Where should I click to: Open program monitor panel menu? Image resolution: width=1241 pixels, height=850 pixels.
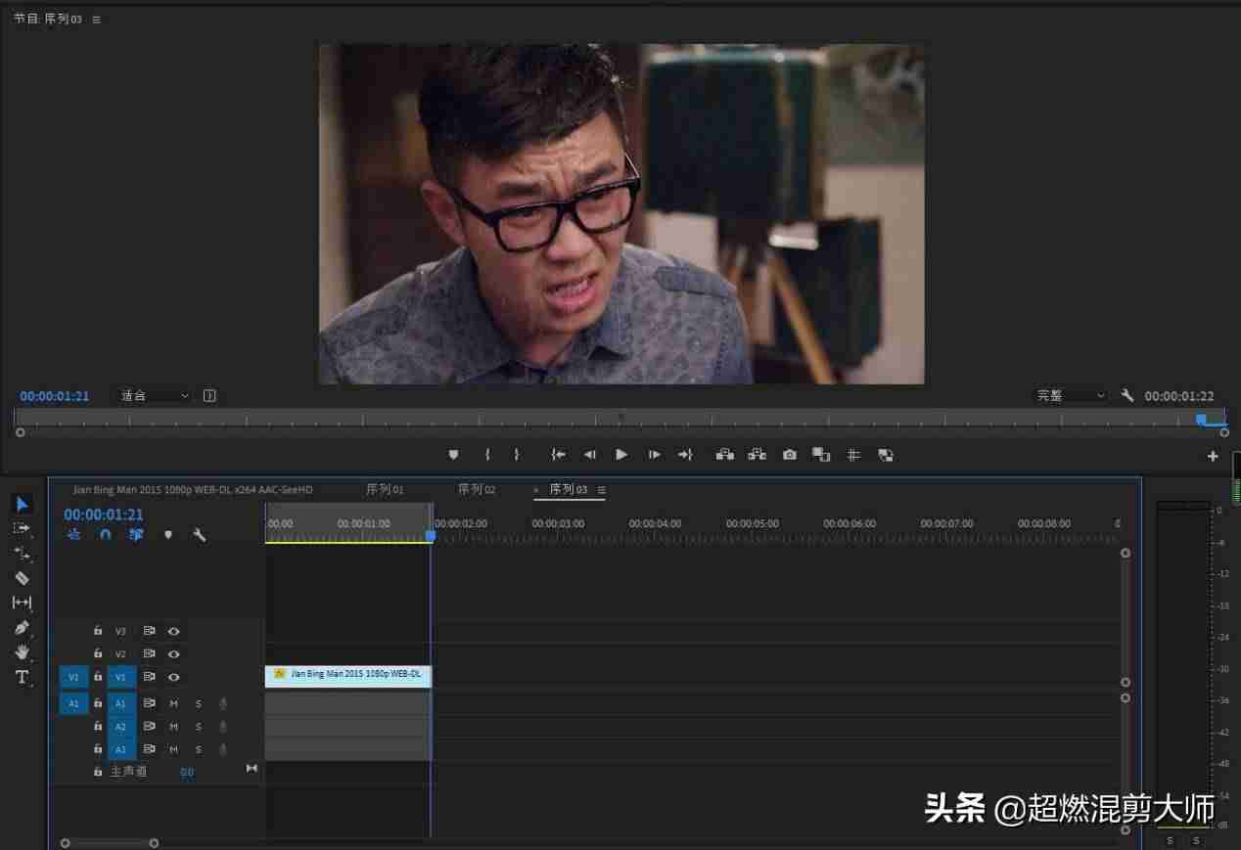pos(96,20)
